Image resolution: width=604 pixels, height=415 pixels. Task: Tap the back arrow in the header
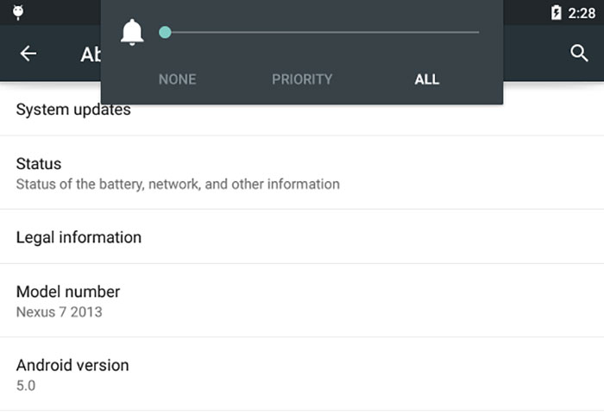click(28, 53)
